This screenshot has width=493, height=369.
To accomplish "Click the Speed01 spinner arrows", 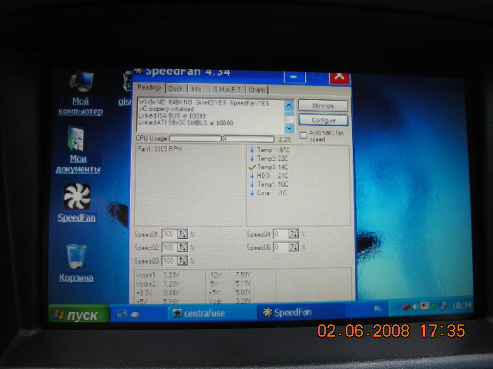I will tap(183, 234).
